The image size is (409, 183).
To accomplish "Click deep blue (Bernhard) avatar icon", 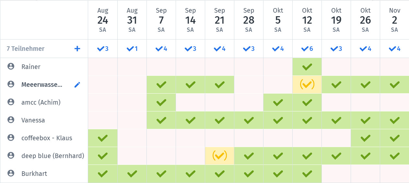I will (x=11, y=155).
